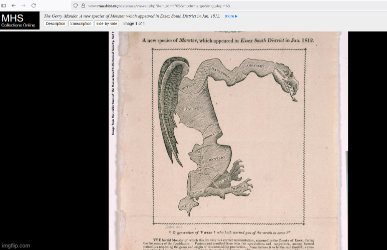The width and height of the screenshot is (387, 250).
Task: Click the shield tracking protection icon
Action: [x=76, y=5]
